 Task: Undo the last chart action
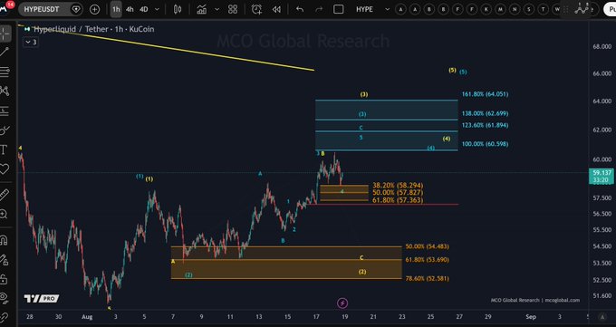pyautogui.click(x=300, y=9)
